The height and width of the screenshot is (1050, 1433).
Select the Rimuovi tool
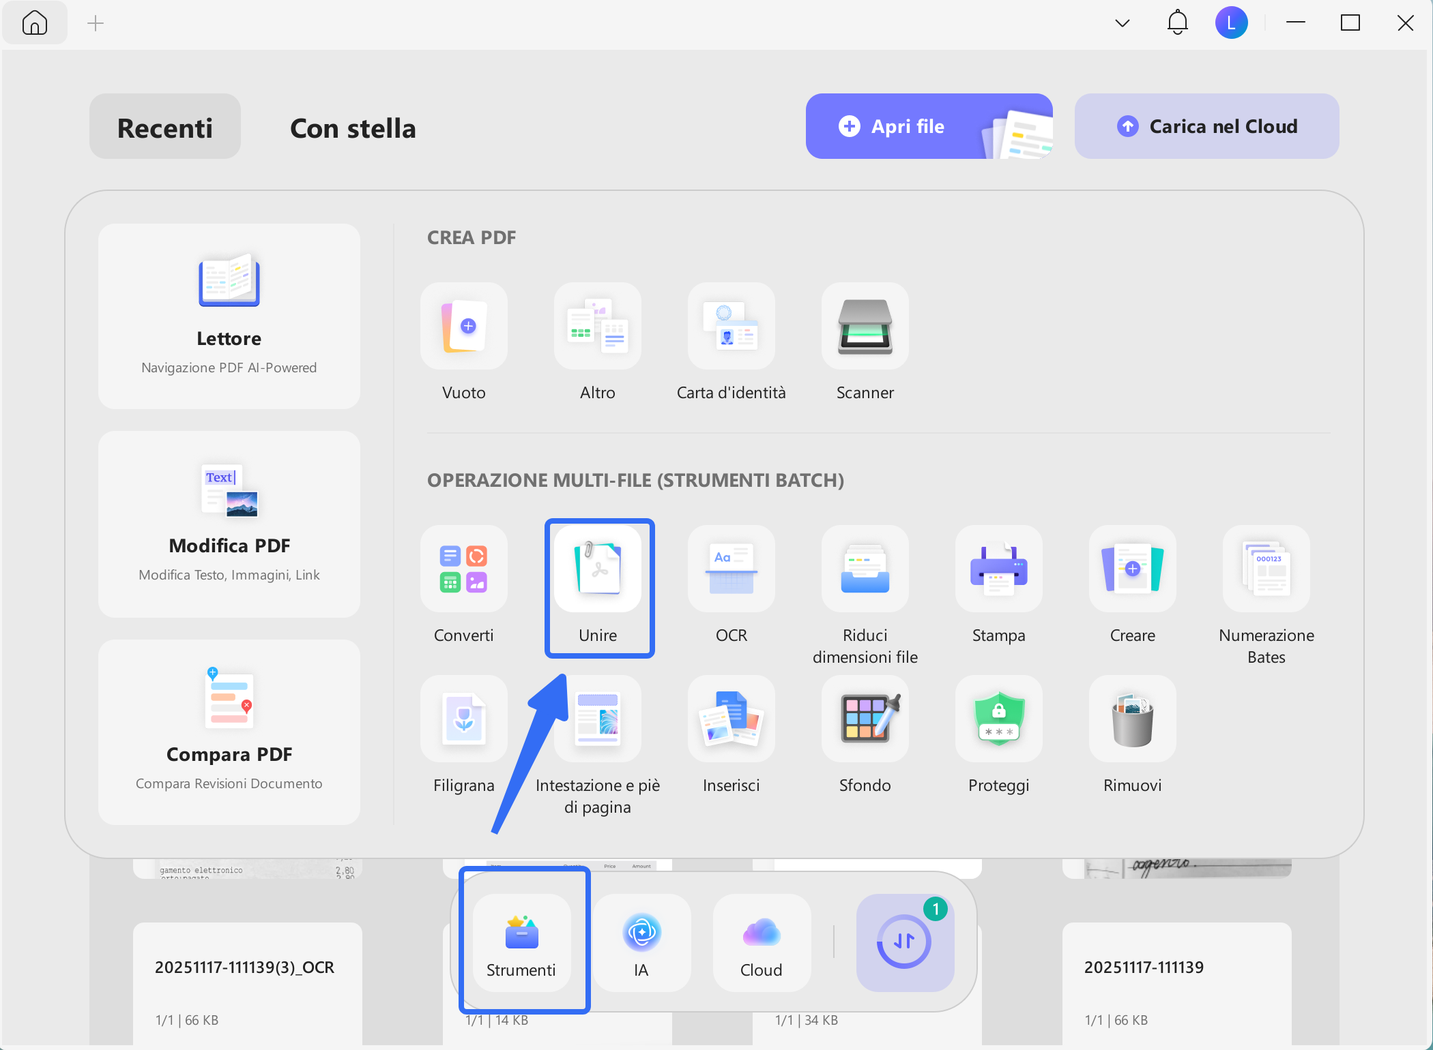[1131, 719]
